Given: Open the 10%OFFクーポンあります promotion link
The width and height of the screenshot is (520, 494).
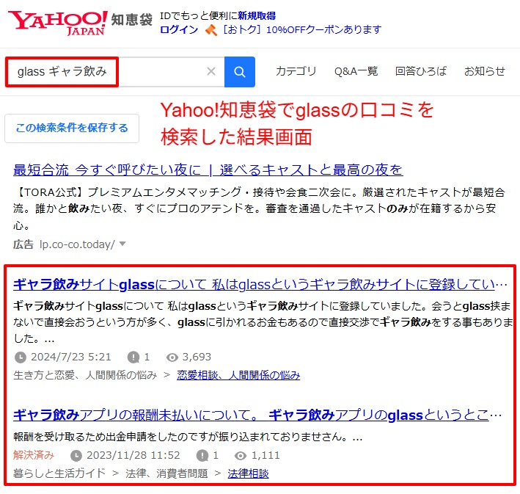Looking at the screenshot, I should click(x=302, y=30).
